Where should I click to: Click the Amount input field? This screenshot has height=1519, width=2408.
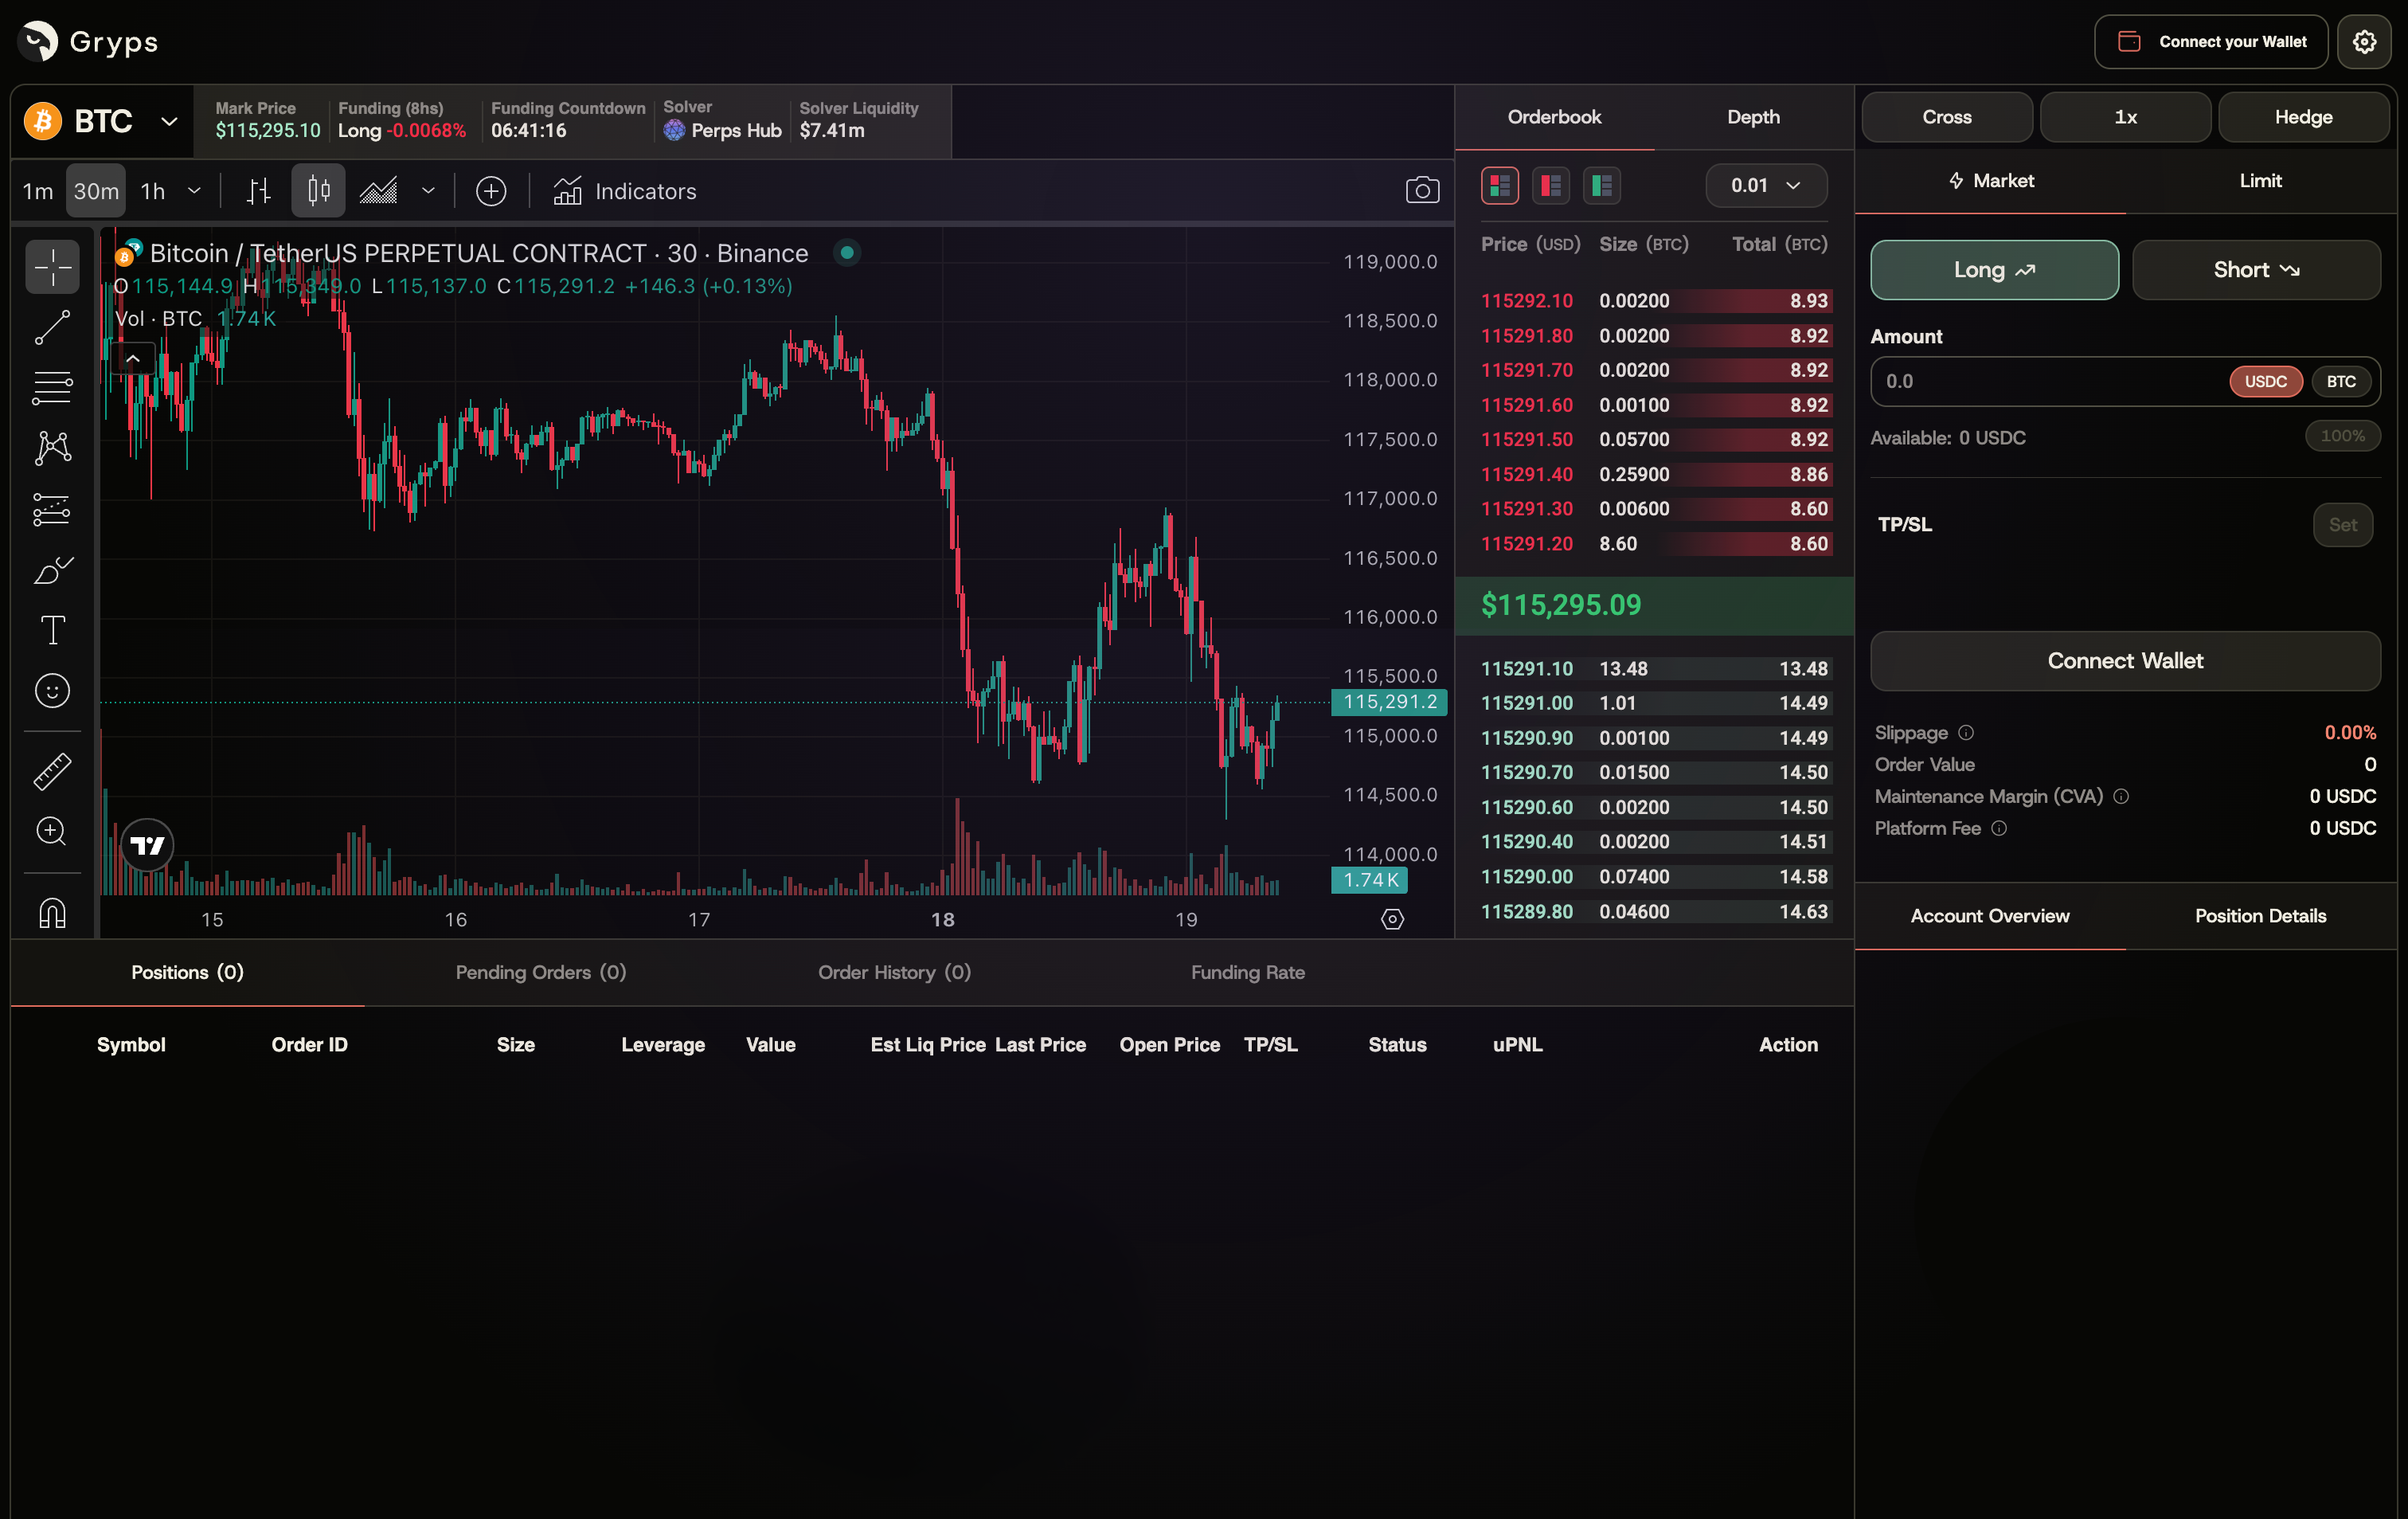2040,381
